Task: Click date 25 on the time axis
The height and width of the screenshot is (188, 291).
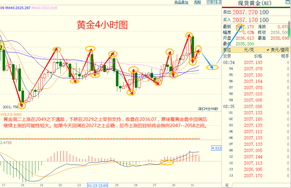Action: tap(117, 185)
